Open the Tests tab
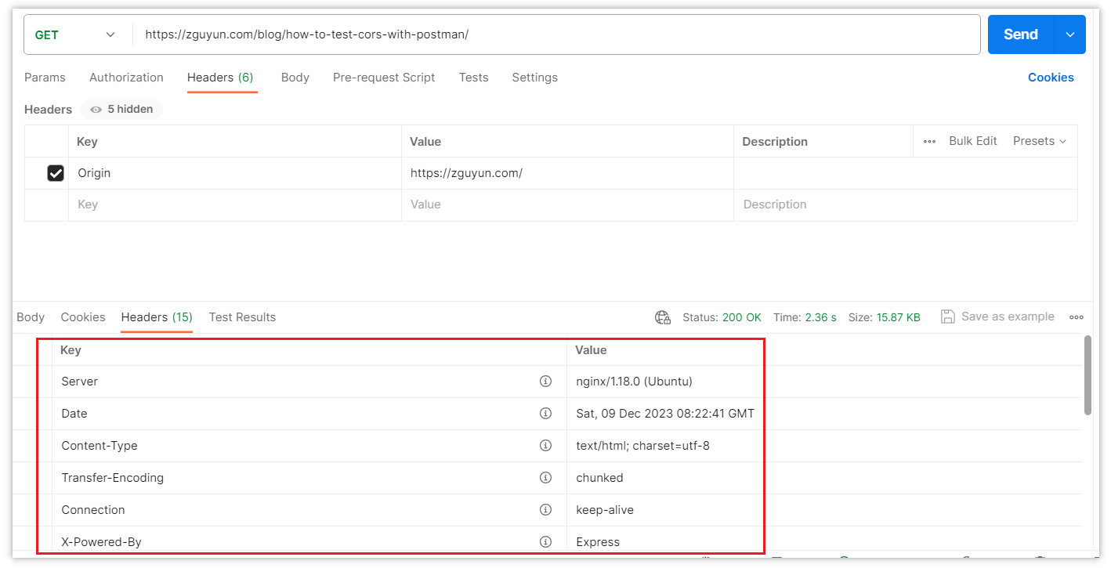 tap(473, 78)
